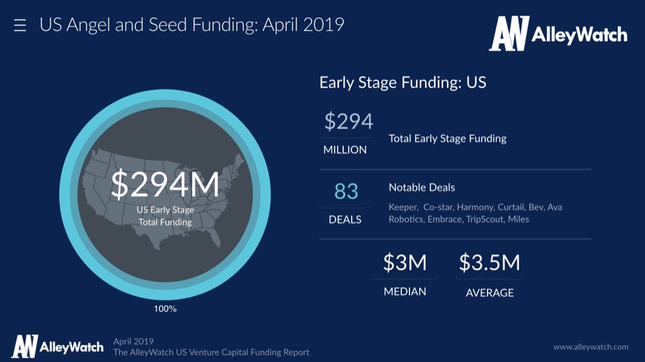Image resolution: width=645 pixels, height=362 pixels.
Task: Select the $3.5M average value
Action: coord(489,263)
